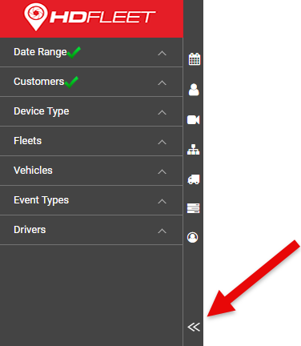The image size is (301, 346).
Task: Expand the Date Range chevron
Action: 162,53
